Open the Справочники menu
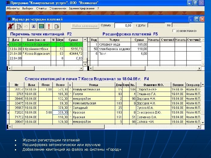The image size is (211, 158). [58, 8]
